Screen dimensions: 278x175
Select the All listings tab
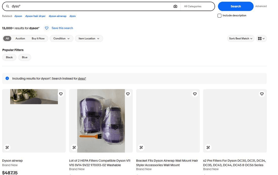click(x=7, y=39)
